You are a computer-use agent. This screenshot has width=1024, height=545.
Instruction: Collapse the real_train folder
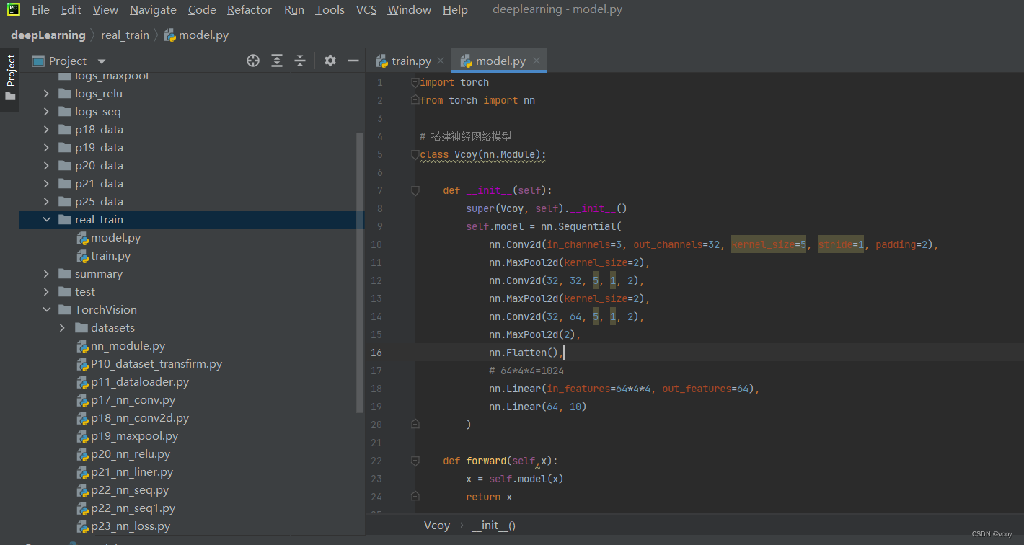click(47, 220)
